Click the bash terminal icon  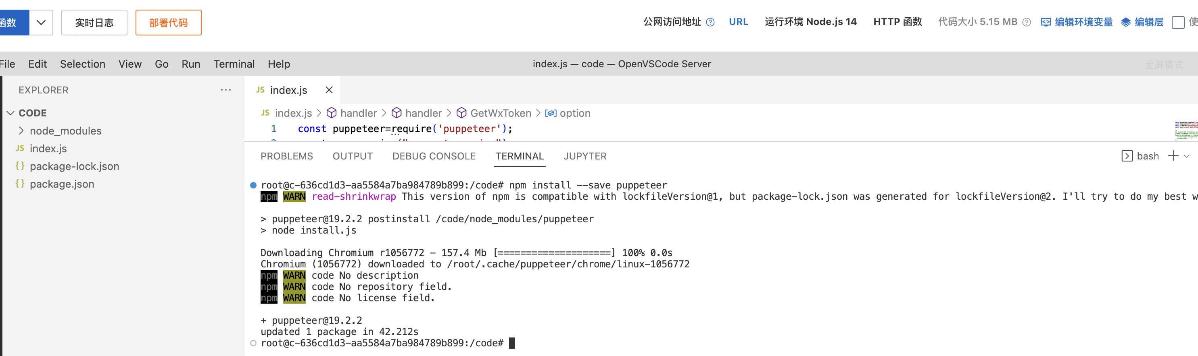1127,156
